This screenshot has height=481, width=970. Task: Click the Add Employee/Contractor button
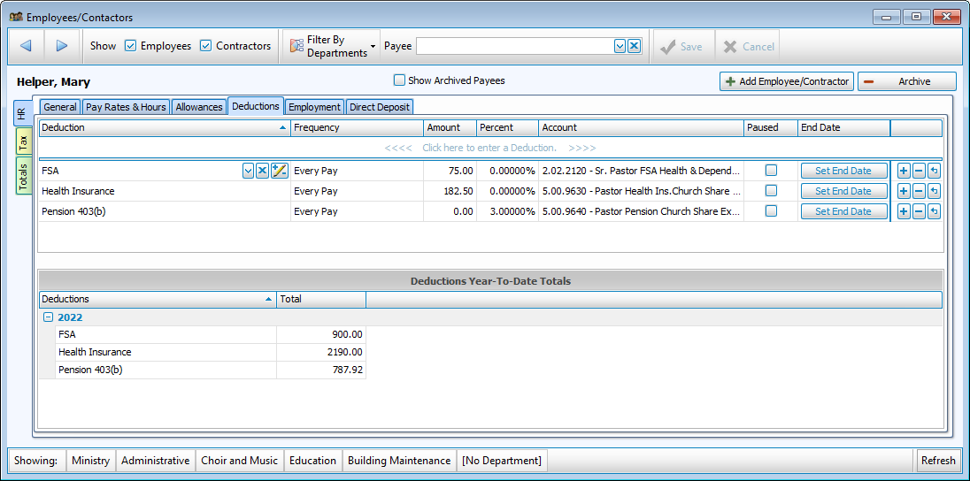coord(787,81)
